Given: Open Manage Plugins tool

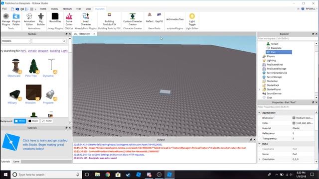Looking at the screenshot, I should 6,19.
